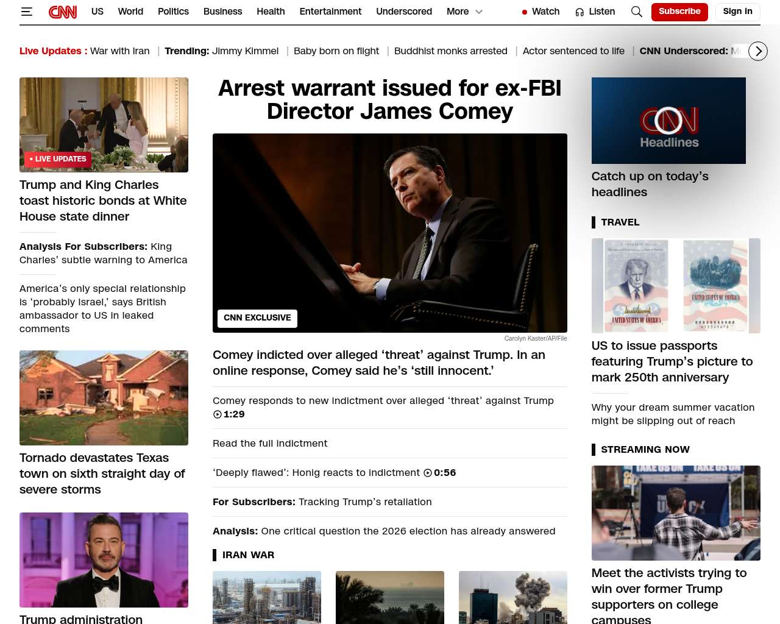Go to Business section
The width and height of the screenshot is (780, 624).
click(223, 12)
